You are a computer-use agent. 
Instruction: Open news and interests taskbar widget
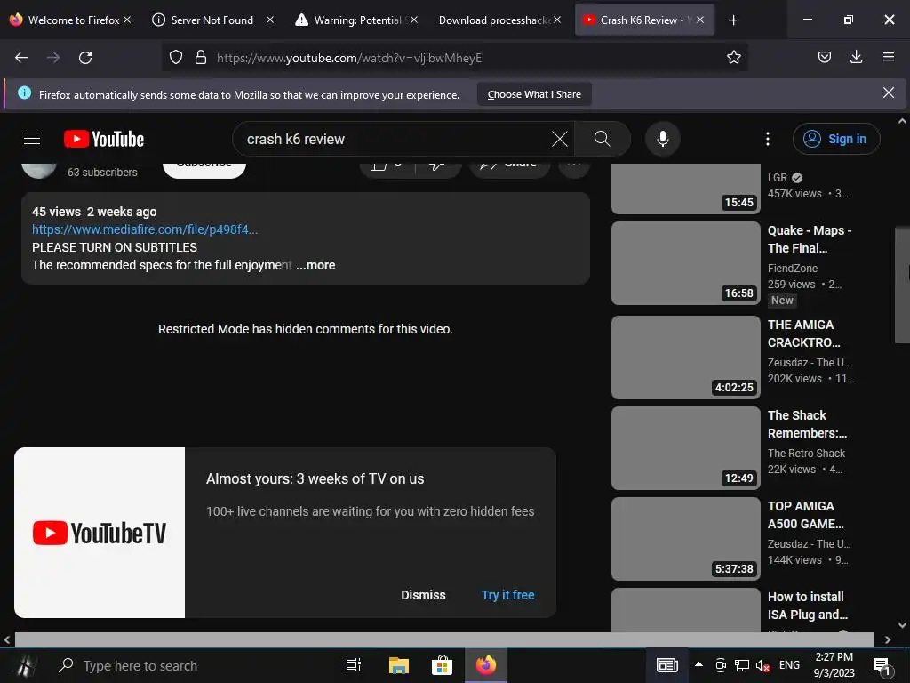(x=667, y=665)
